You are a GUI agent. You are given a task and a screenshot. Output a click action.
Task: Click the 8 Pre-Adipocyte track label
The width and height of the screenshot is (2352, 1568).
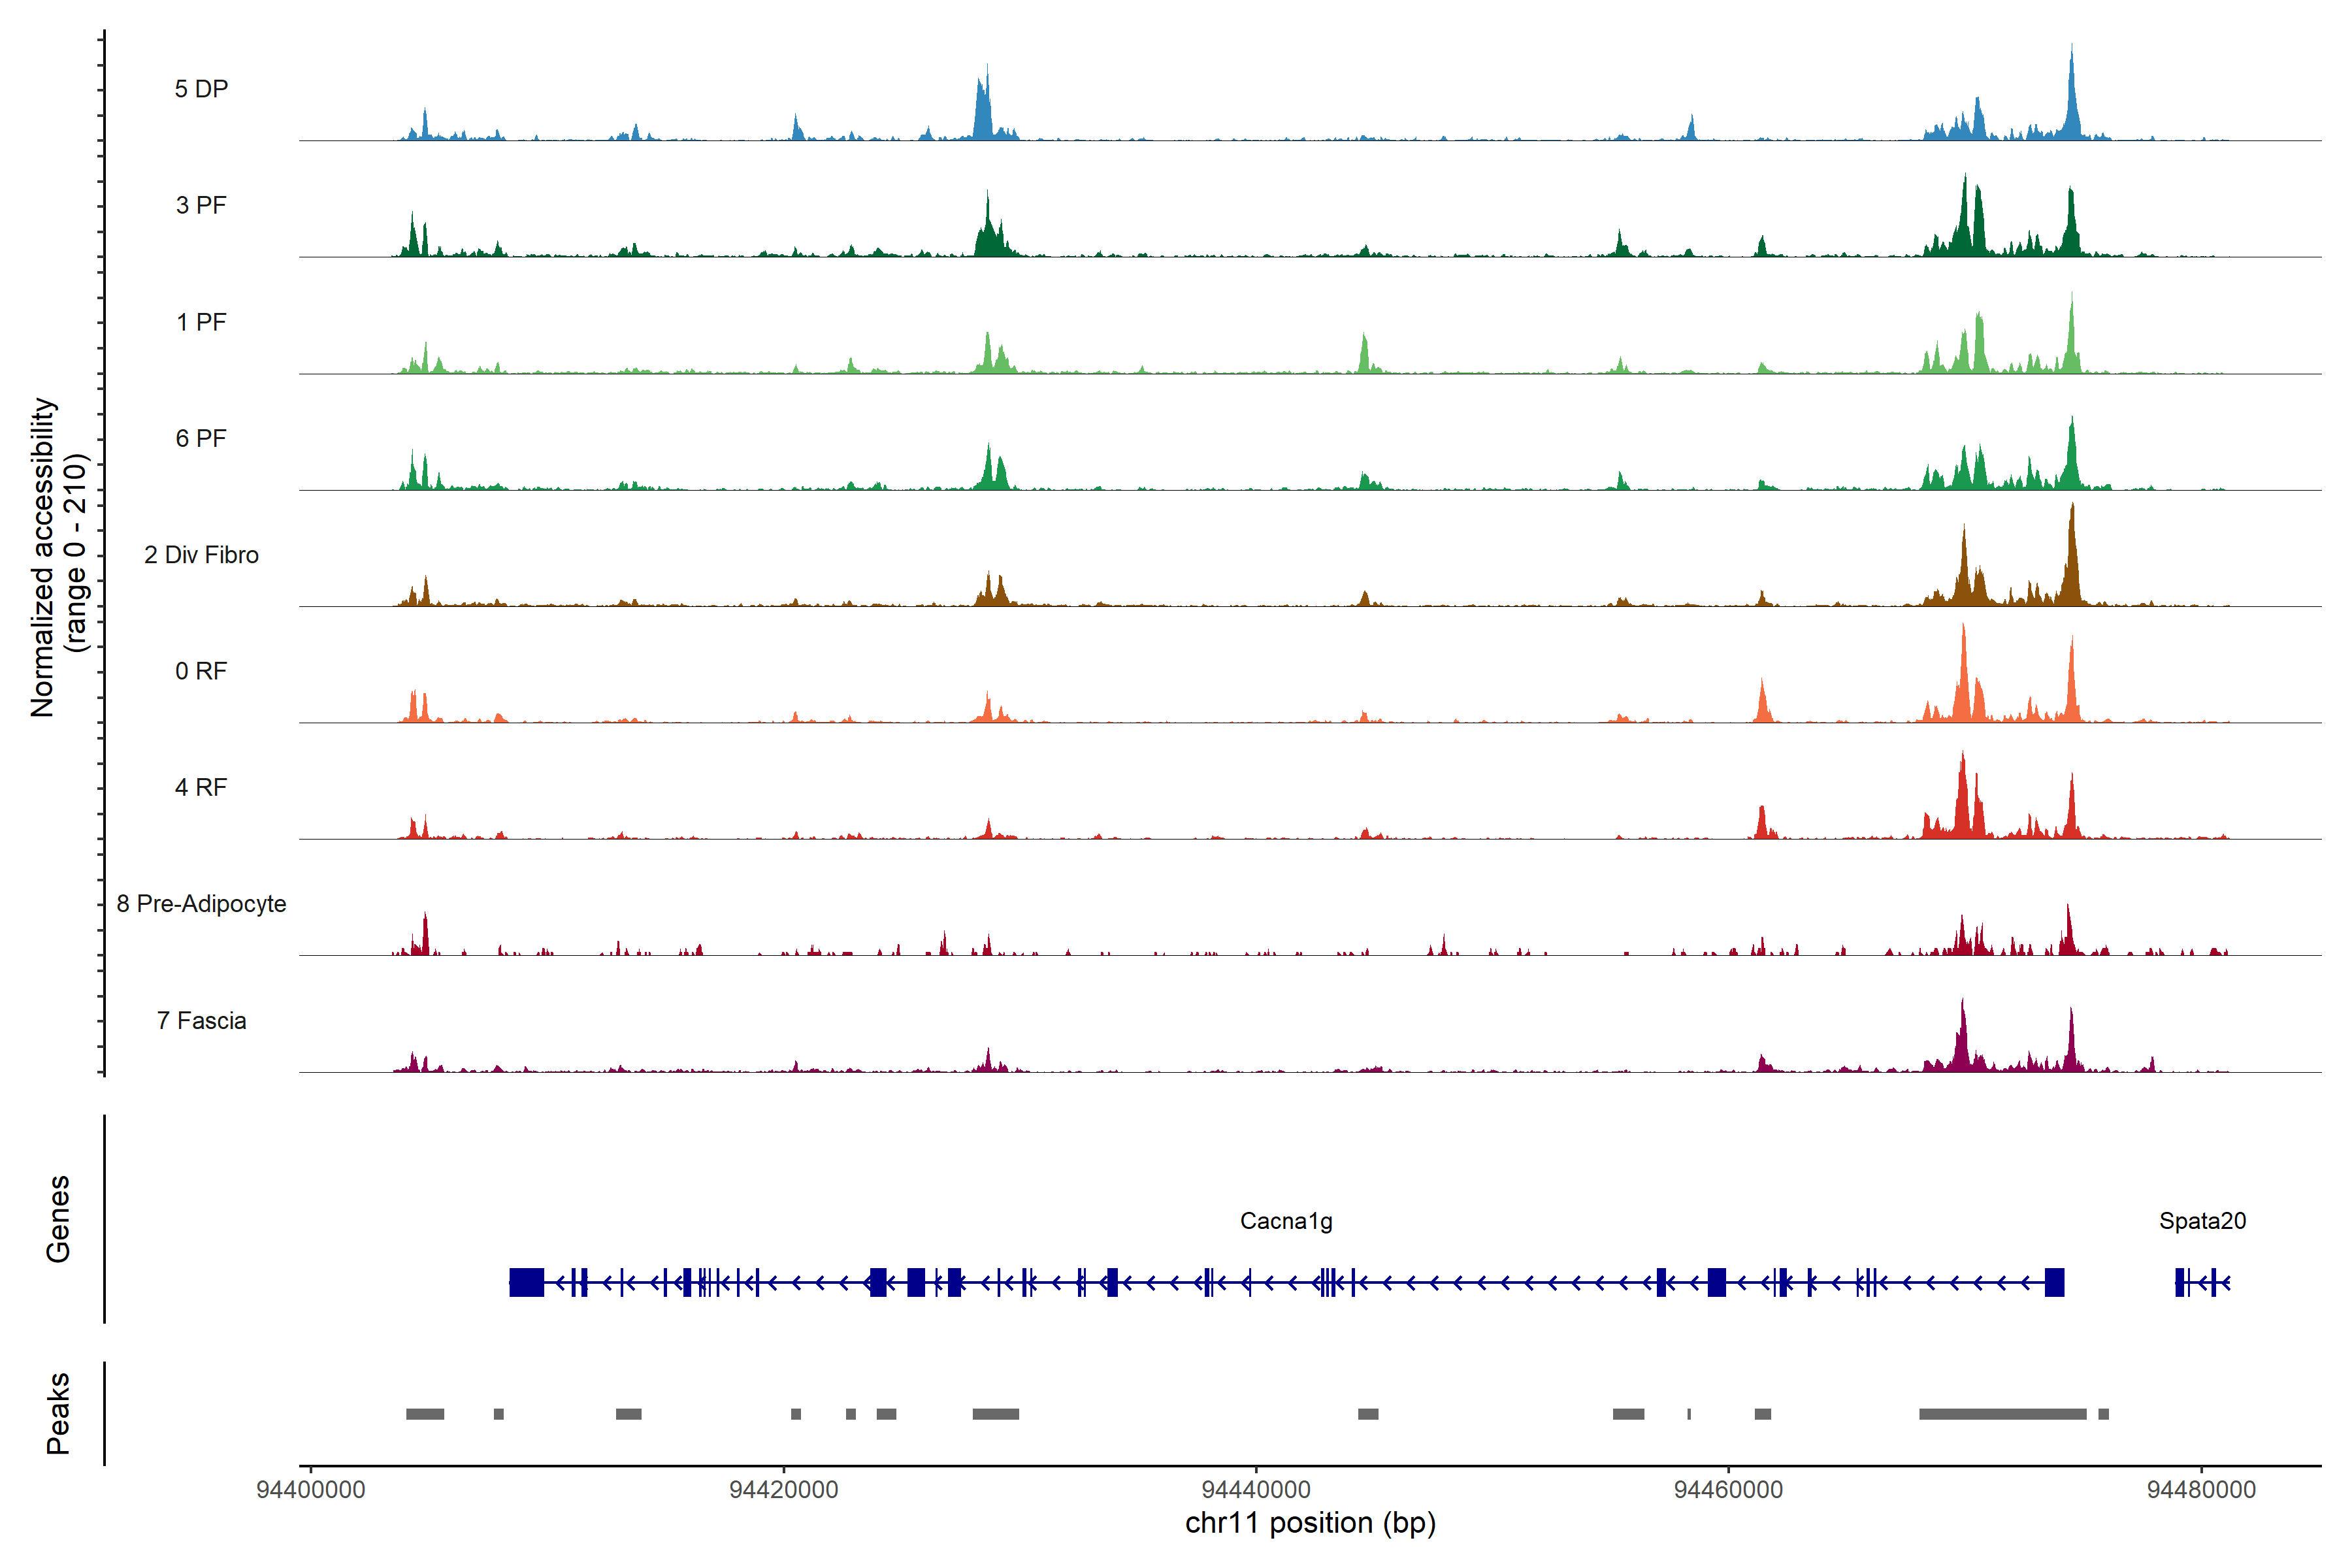click(x=201, y=904)
